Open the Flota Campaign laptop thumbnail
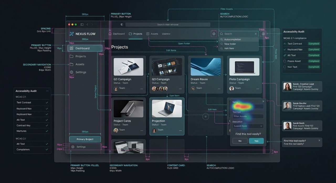Screen dimensions: 336x183 click(244, 67)
